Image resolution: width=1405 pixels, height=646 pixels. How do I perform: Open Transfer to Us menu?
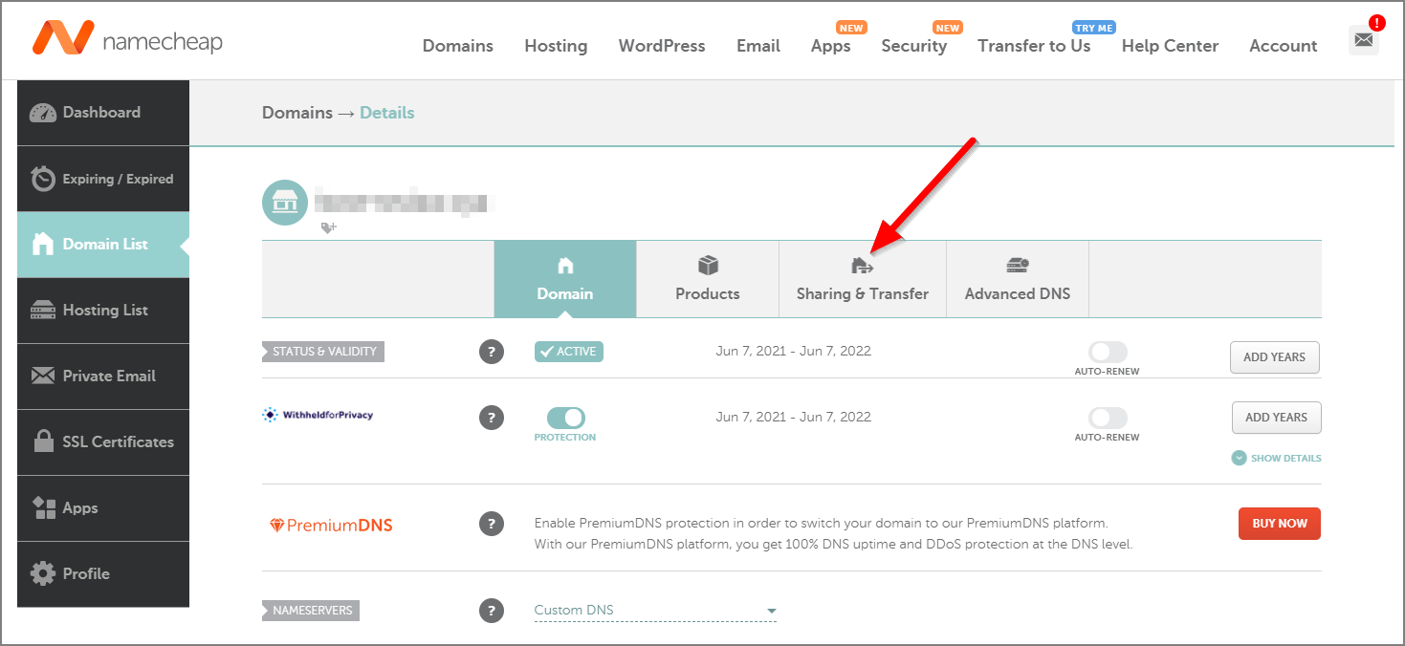[1034, 46]
